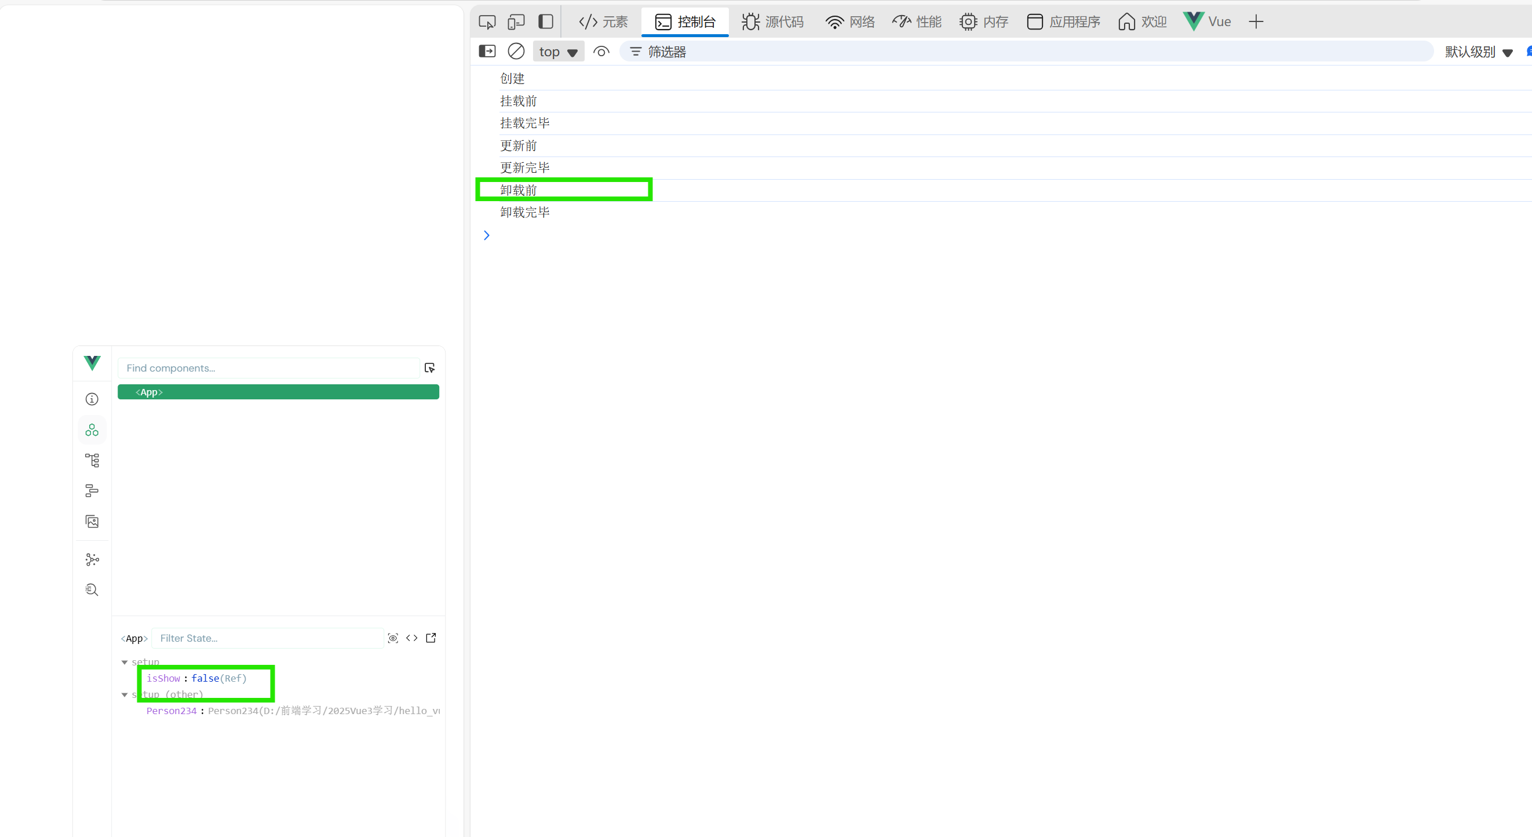Open the assets icon in Vue sidebar
Image resolution: width=1532 pixels, height=837 pixels.
click(x=92, y=522)
